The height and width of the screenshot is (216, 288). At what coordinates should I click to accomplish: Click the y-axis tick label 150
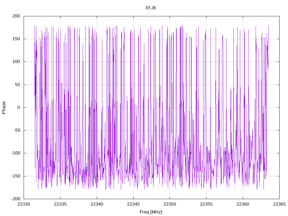pos(16,39)
